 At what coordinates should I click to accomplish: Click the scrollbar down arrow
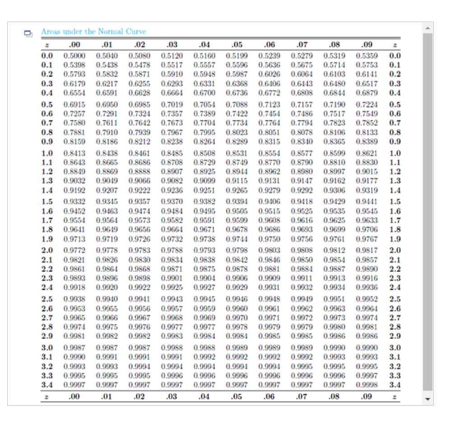click(x=428, y=398)
